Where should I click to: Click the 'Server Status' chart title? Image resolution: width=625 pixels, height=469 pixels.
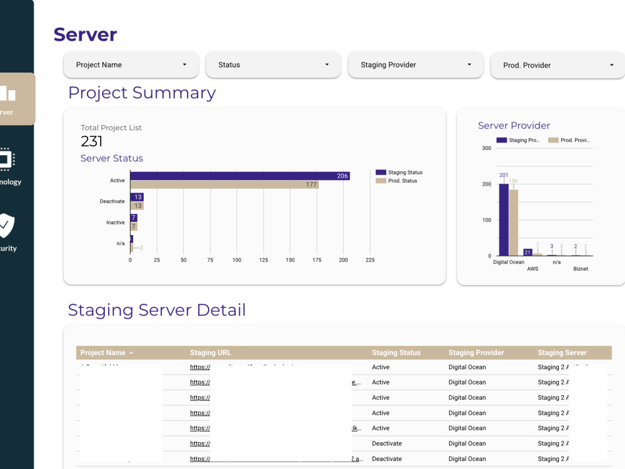(x=112, y=158)
